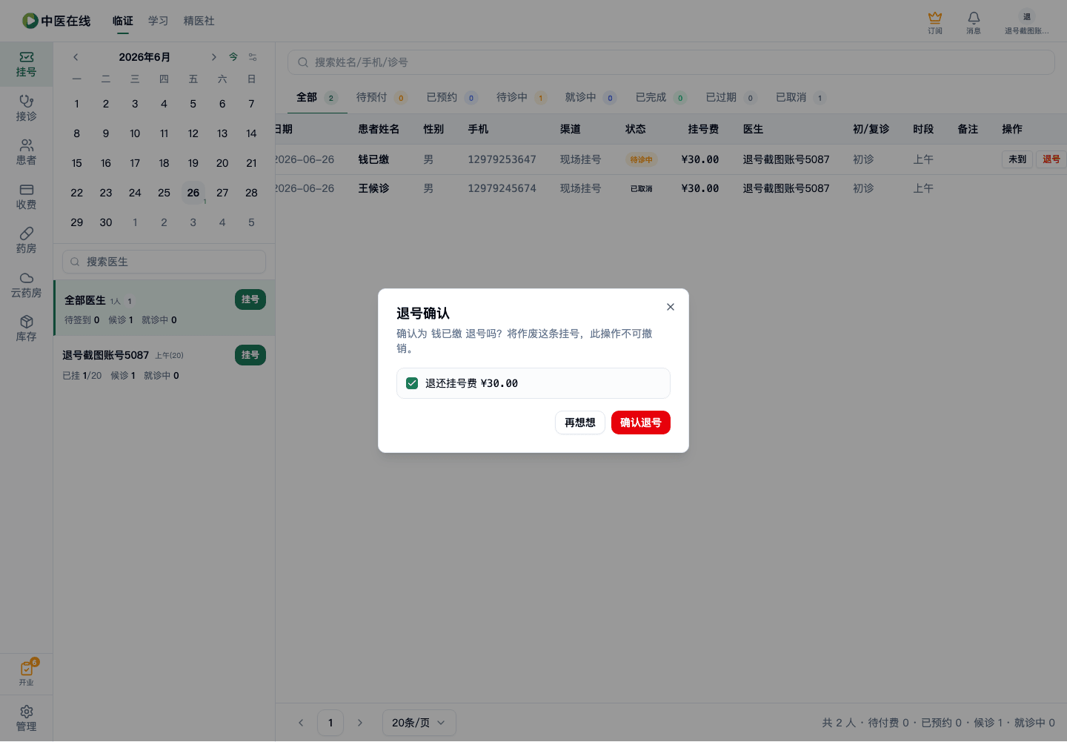Click the 渠道 column header
The image size is (1067, 742).
(x=571, y=129)
